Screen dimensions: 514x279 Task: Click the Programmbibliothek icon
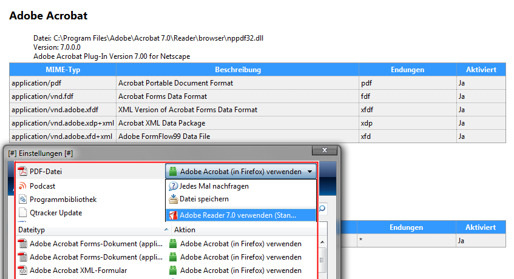22,200
